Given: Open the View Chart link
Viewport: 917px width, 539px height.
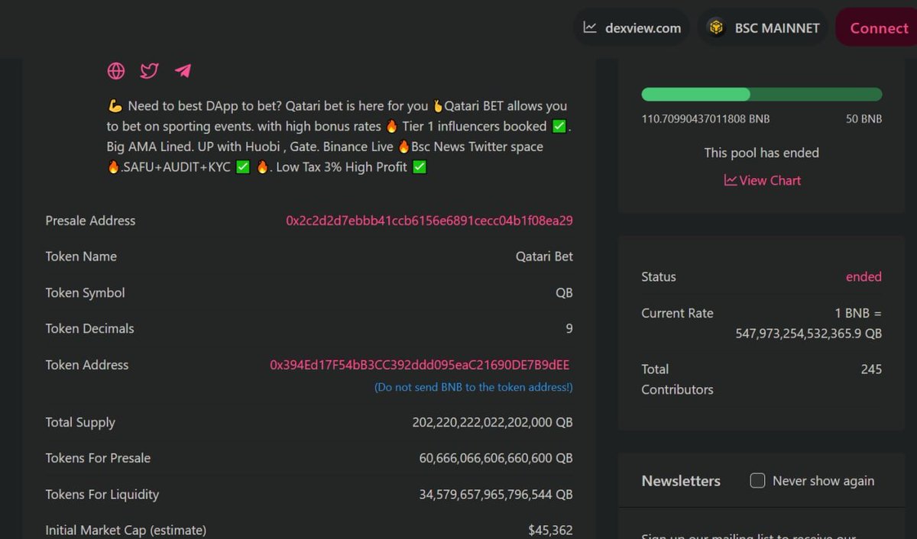Looking at the screenshot, I should pyautogui.click(x=768, y=180).
